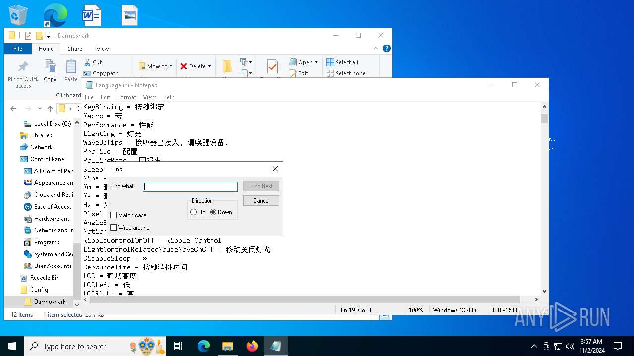Image resolution: width=634 pixels, height=356 pixels.
Task: Open the Windows Start menu
Action: (x=12, y=346)
